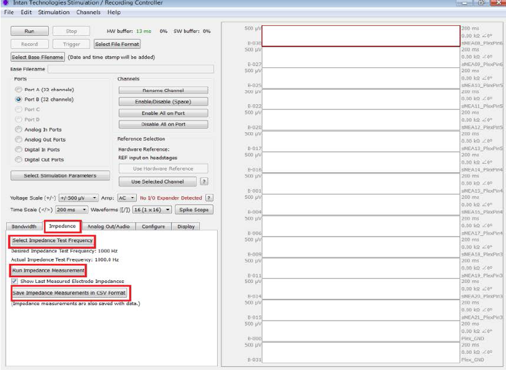This screenshot has width=506, height=370.
Task: Switch to the Bandwidth tab
Action: 24,227
